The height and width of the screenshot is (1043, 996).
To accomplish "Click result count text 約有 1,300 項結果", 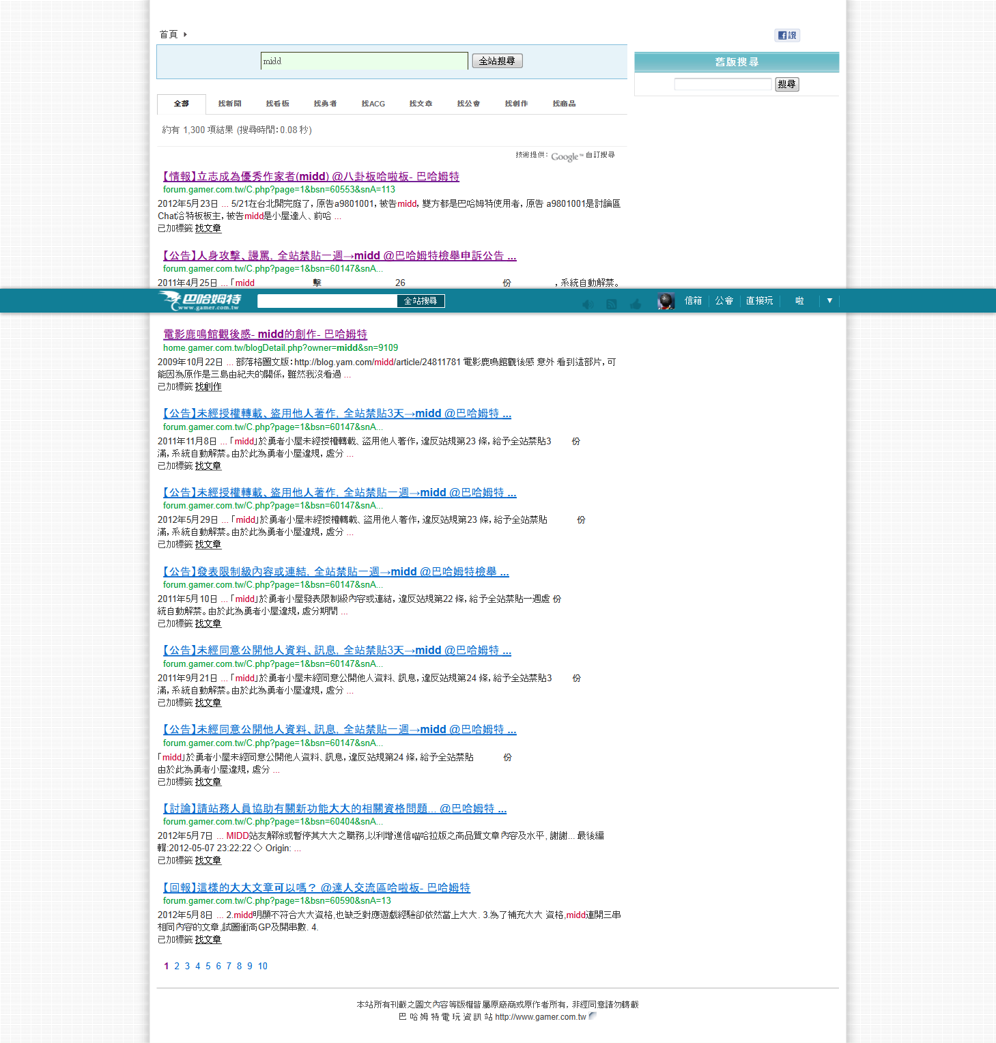I will [198, 130].
